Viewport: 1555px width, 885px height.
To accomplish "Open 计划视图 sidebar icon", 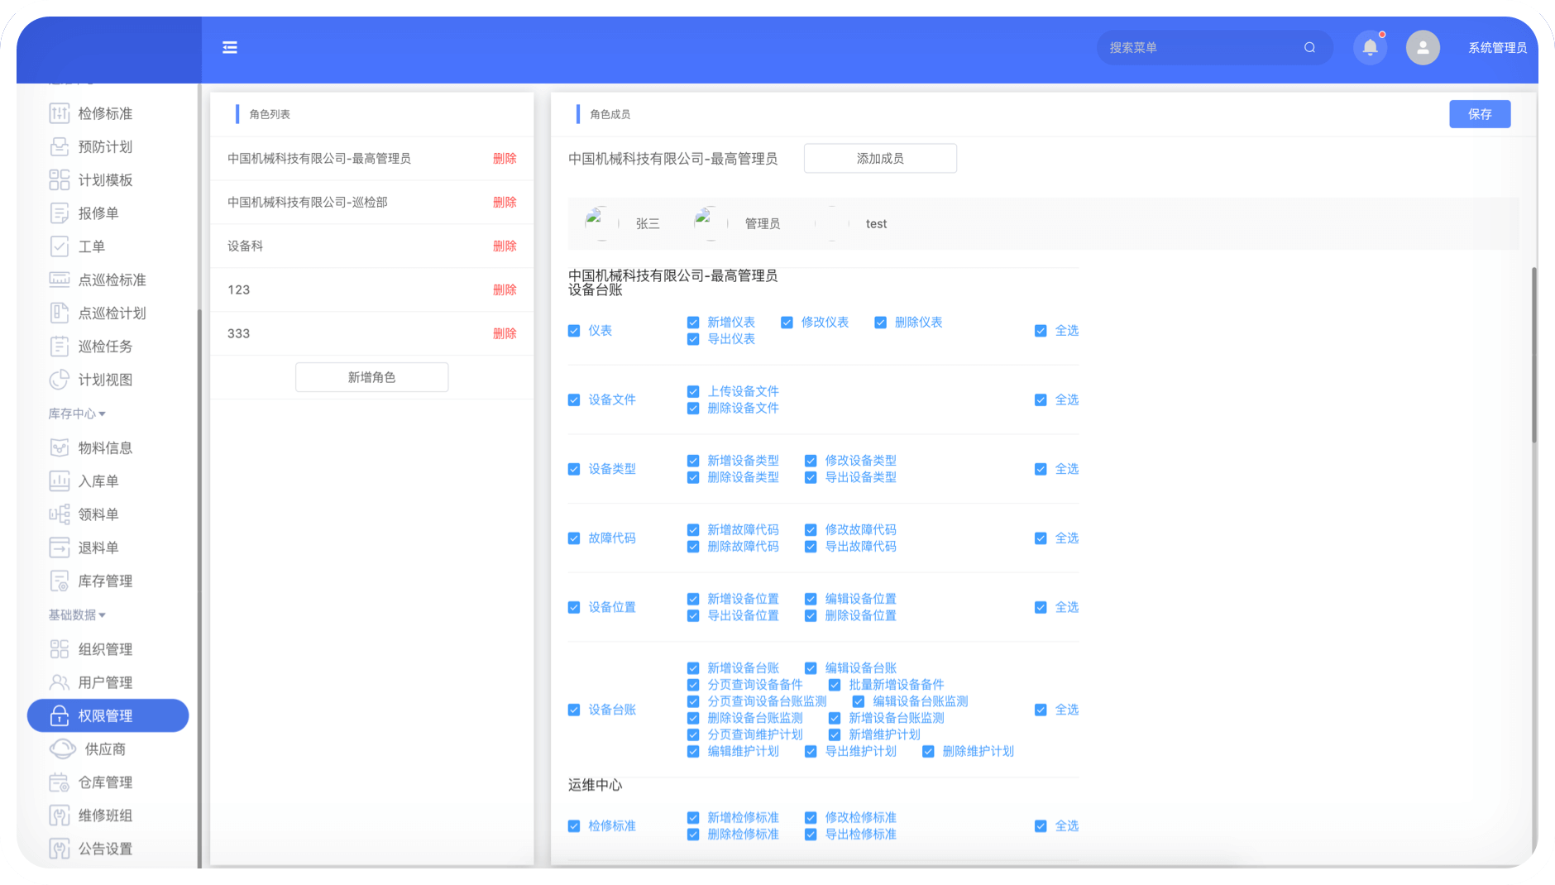I will pos(60,380).
